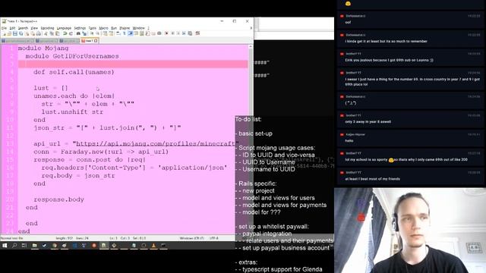Click 'Username to UUID' to-do line
The image size is (486, 273).
coord(269,169)
